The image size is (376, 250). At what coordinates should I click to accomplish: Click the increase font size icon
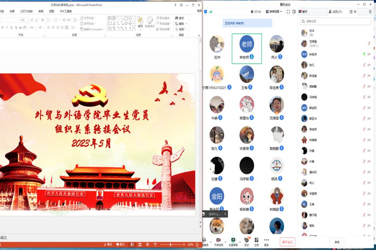(32, 20)
